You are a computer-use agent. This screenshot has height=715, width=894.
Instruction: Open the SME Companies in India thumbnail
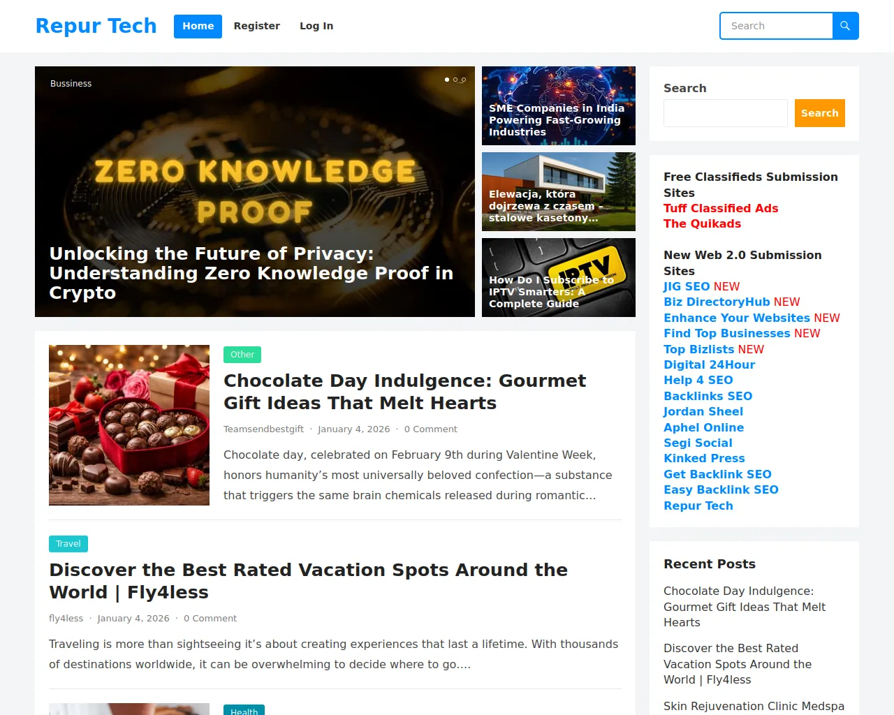(559, 105)
